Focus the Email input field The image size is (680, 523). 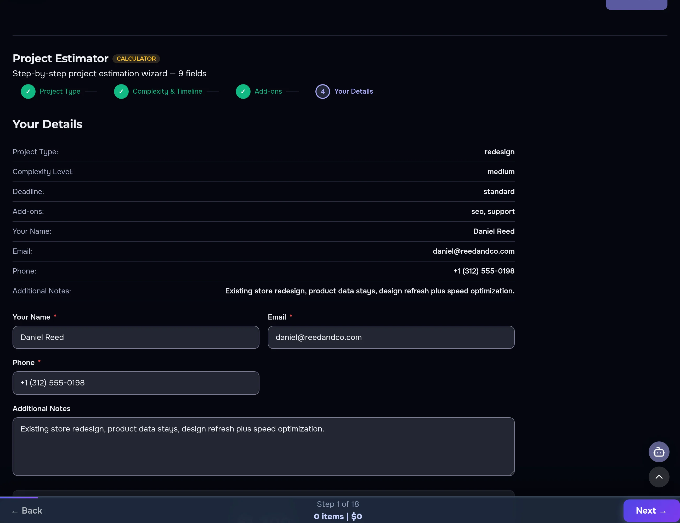[x=391, y=337]
